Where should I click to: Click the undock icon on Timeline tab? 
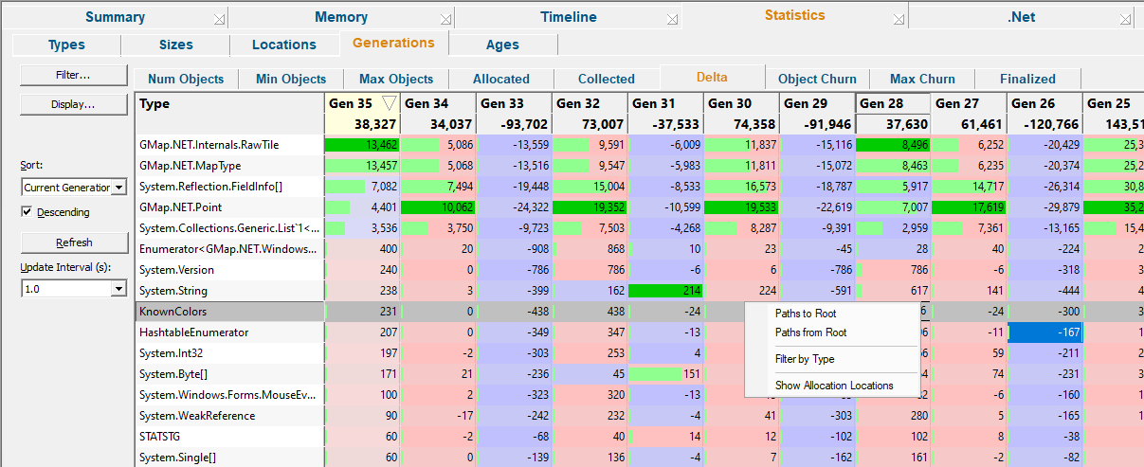[x=673, y=19]
